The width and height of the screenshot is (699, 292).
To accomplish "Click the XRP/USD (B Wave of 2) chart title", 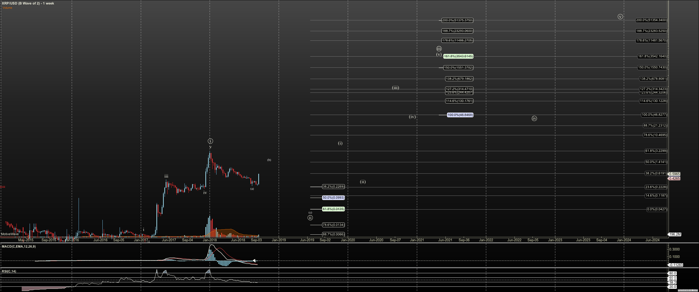I will coord(28,3).
